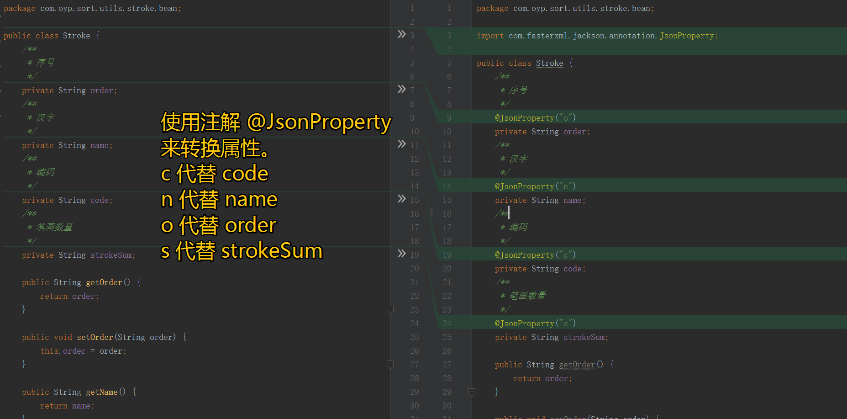Apply the change arrow at line 11
847x419 pixels.
point(402,144)
